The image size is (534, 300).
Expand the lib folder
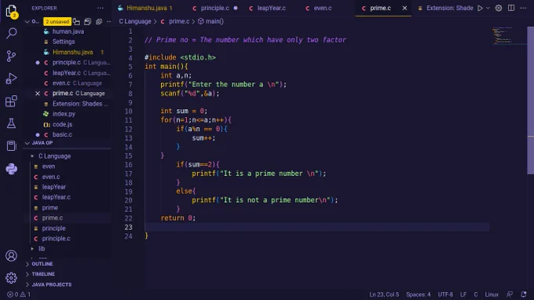coord(32,249)
